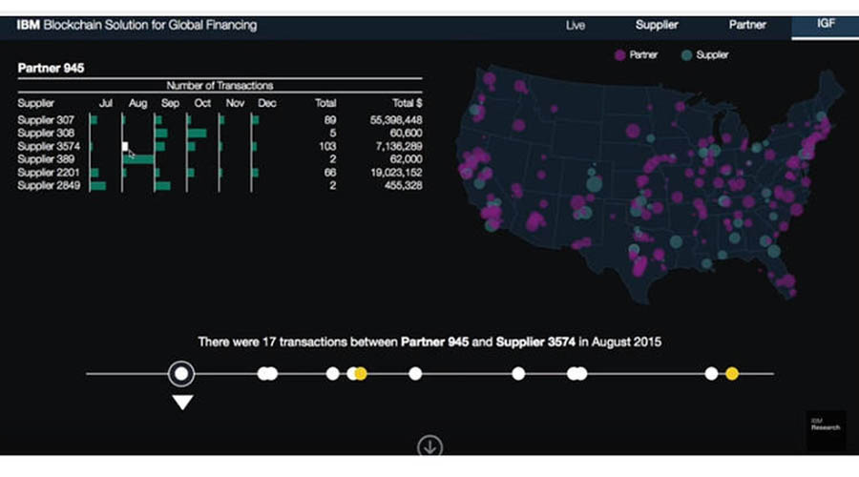Click the amount 7,136,289
Screen dimensions: 859x477
(x=399, y=146)
